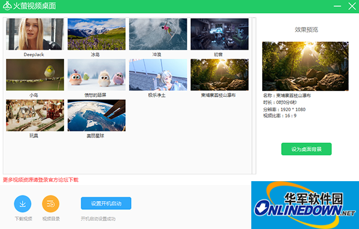Click the 玩具 label
This screenshot has height=229, width=359.
[x=34, y=136]
